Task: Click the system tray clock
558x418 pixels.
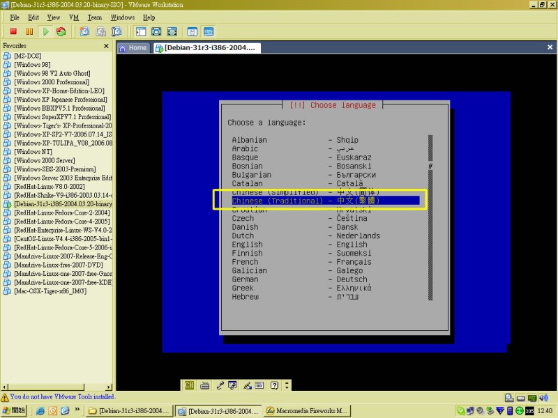Action: click(x=545, y=411)
